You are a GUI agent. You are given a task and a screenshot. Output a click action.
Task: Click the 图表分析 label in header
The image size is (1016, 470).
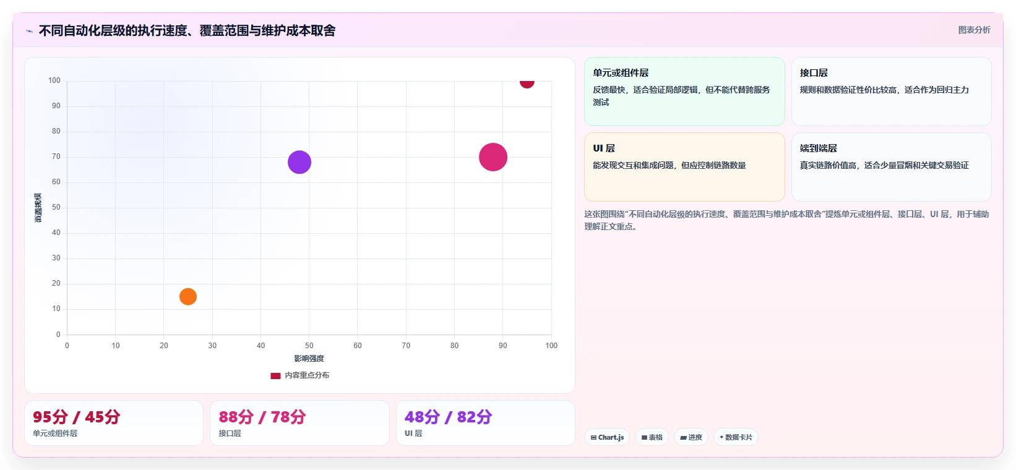pyautogui.click(x=974, y=30)
